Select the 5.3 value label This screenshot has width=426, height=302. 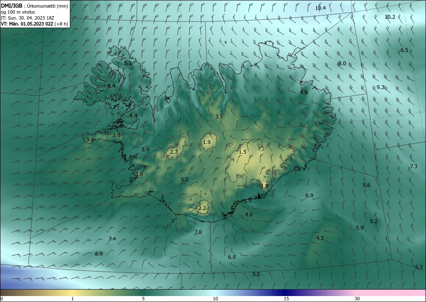pos(419,267)
